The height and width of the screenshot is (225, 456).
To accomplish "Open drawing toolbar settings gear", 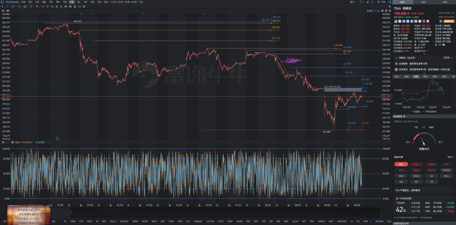I will tap(84, 7).
